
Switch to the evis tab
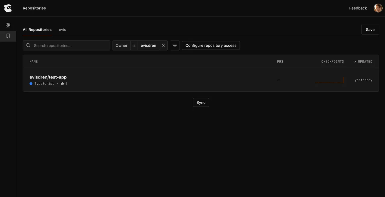(x=62, y=29)
